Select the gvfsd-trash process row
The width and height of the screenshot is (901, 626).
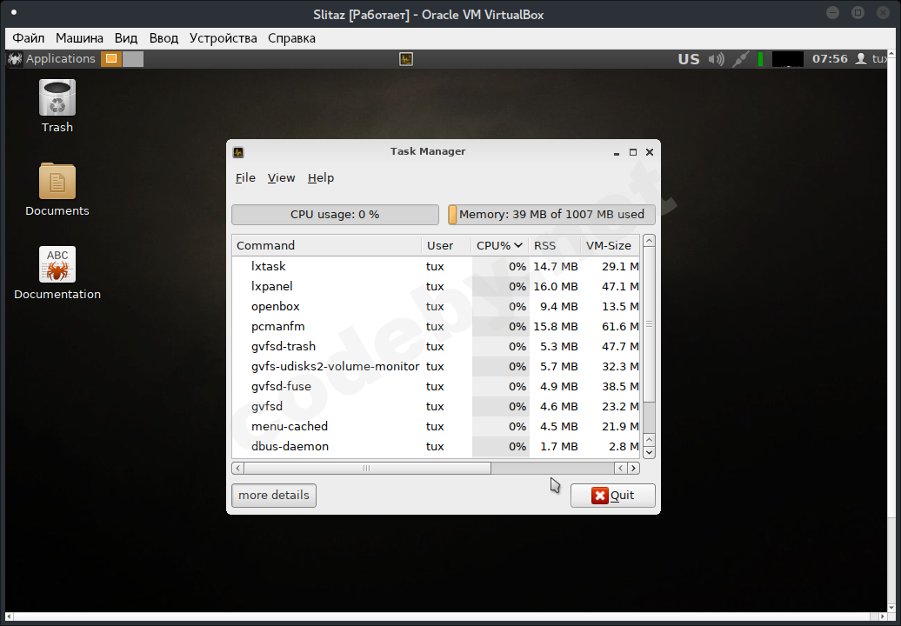pos(436,346)
